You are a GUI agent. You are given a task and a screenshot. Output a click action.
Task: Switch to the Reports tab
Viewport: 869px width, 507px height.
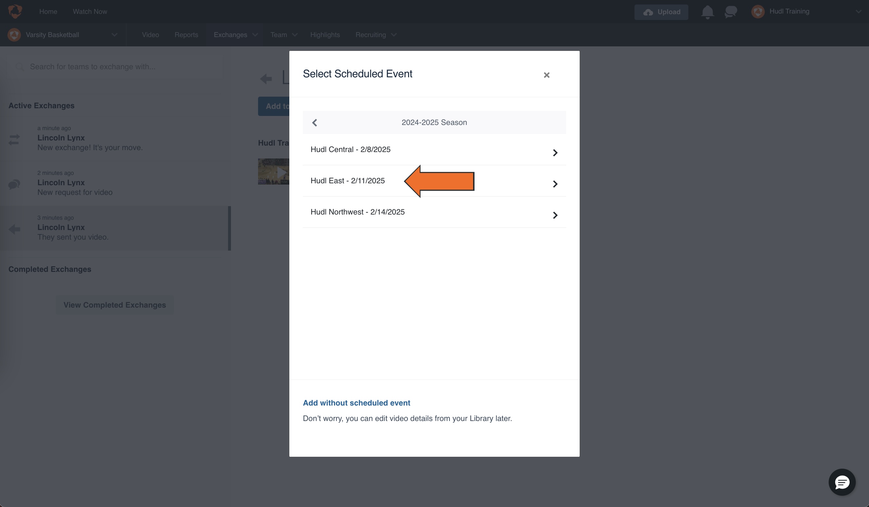coord(186,34)
